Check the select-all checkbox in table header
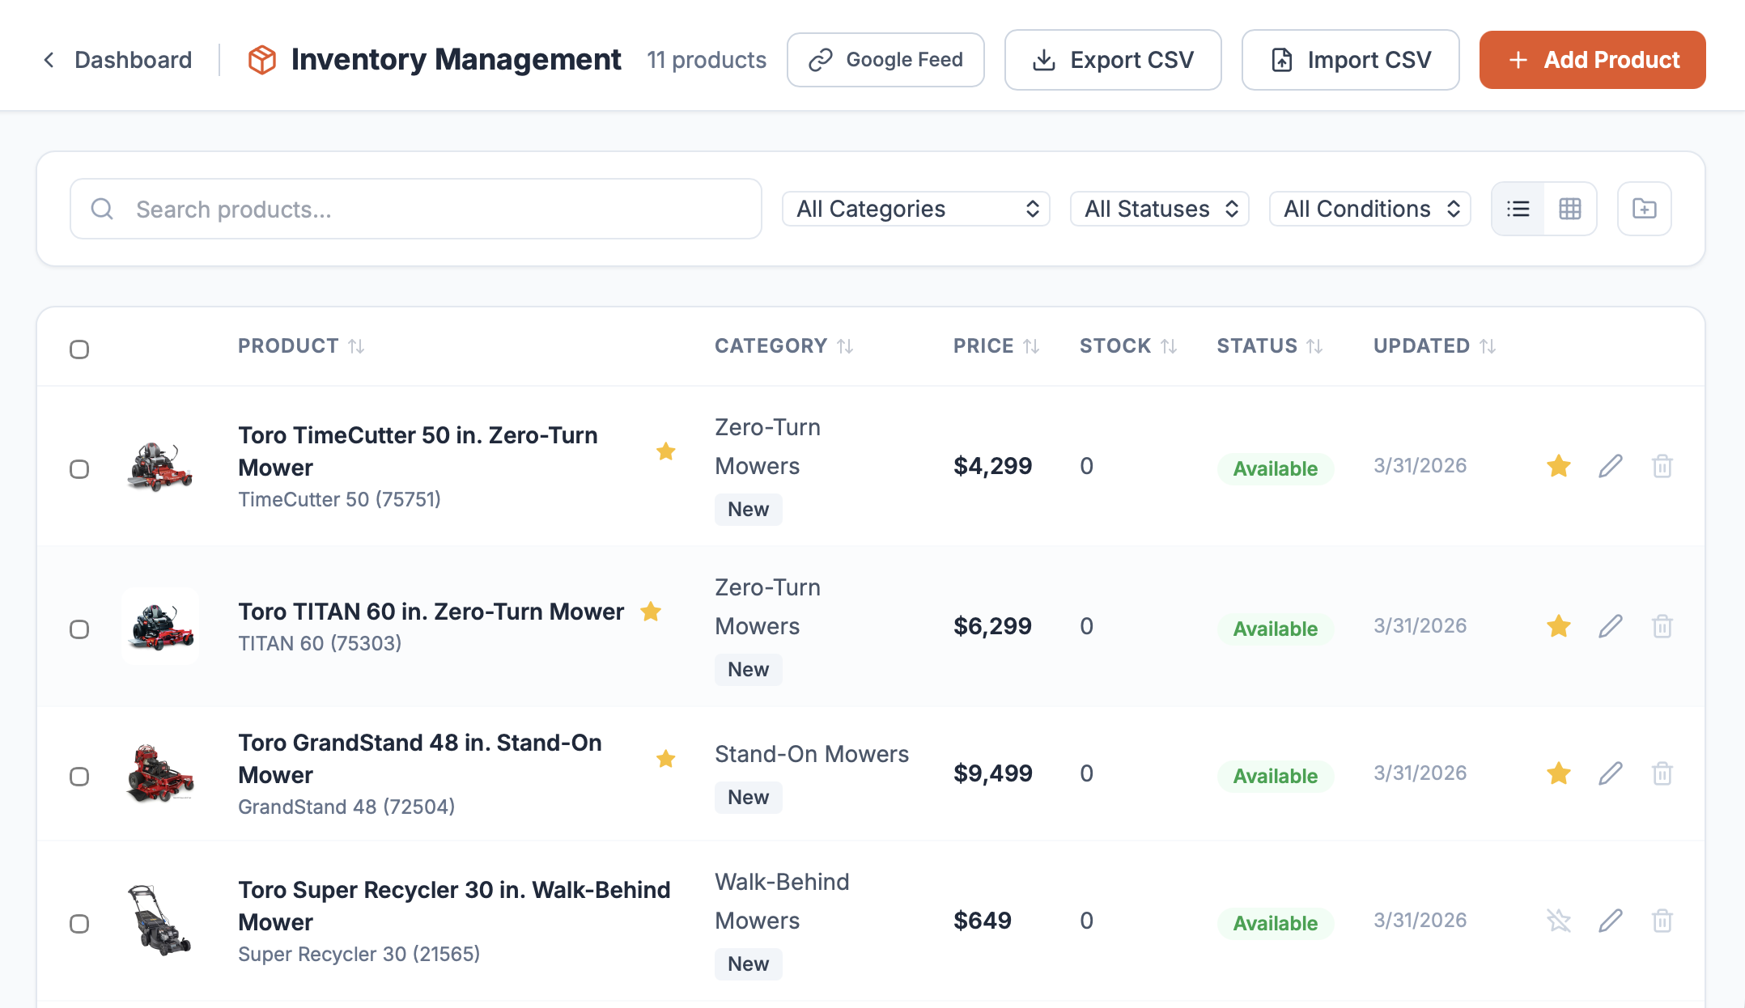Viewport: 1745px width, 1008px height. pyautogui.click(x=79, y=349)
